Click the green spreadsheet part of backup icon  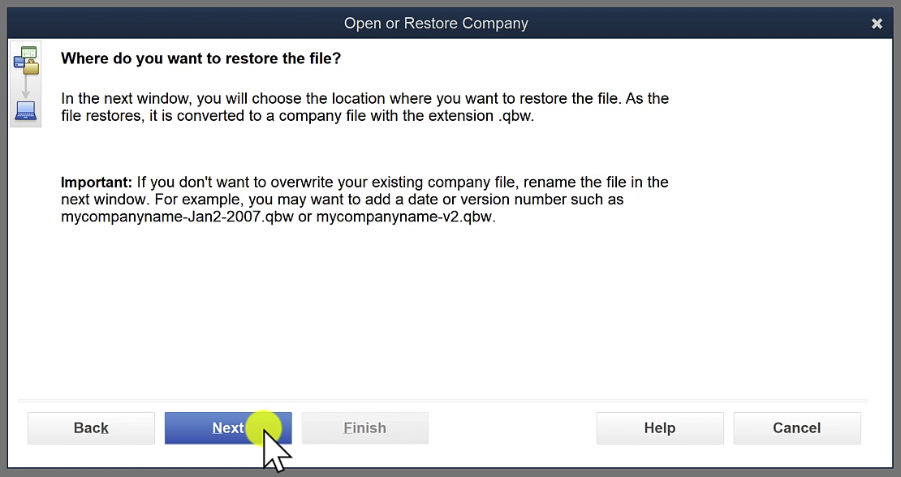[x=28, y=52]
